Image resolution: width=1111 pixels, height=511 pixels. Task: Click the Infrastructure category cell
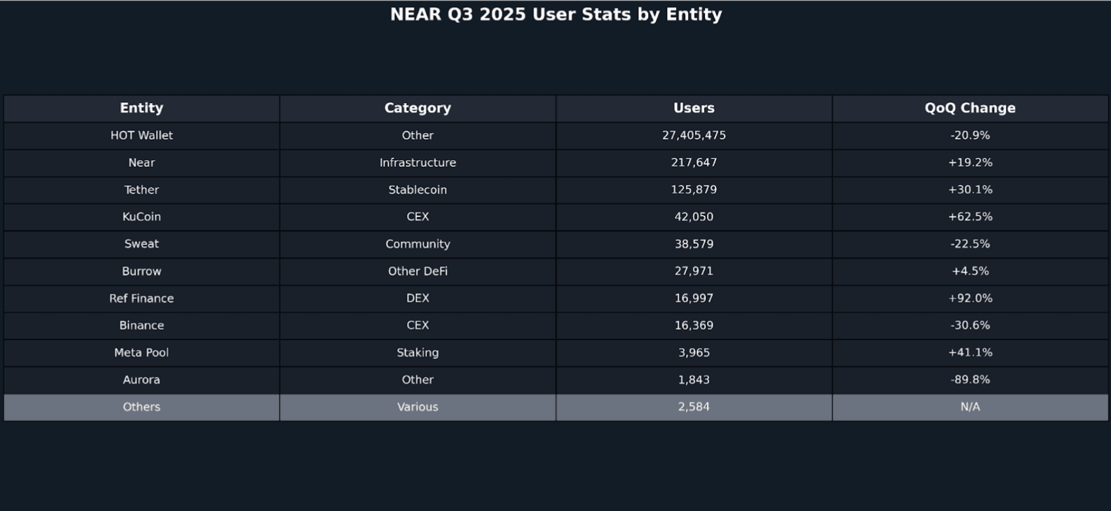tap(417, 163)
